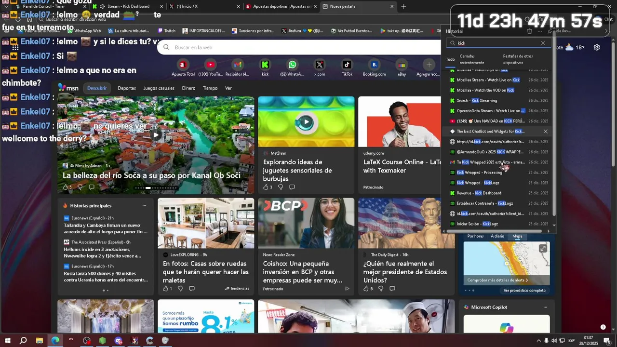This screenshot has width=617, height=347.
Task: Open page settings gear icon
Action: click(x=597, y=47)
